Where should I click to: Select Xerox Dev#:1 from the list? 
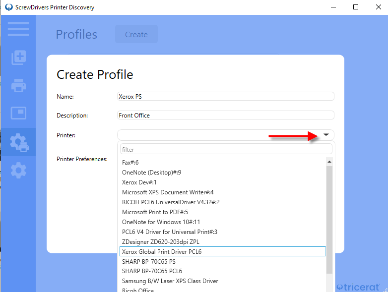tap(223, 182)
